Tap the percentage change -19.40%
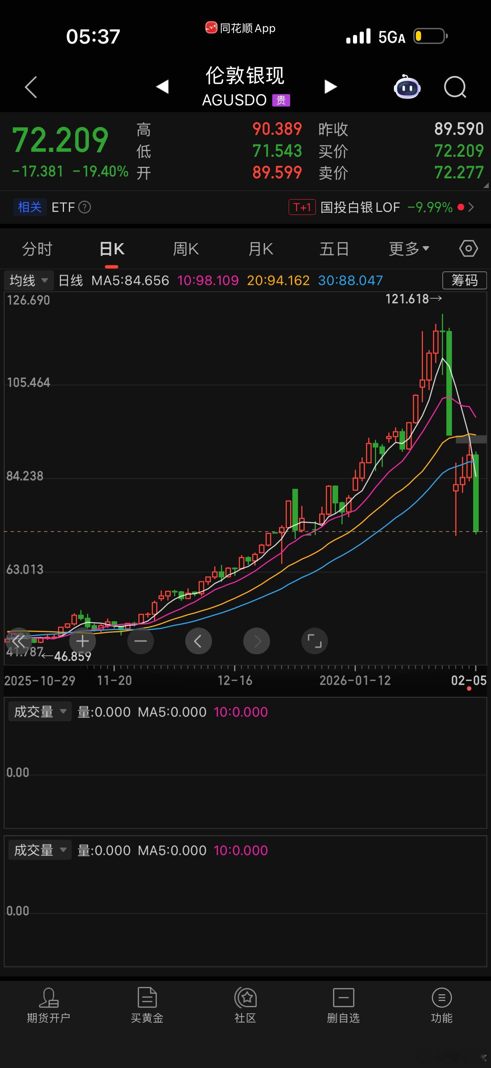The width and height of the screenshot is (491, 1068). point(100,171)
